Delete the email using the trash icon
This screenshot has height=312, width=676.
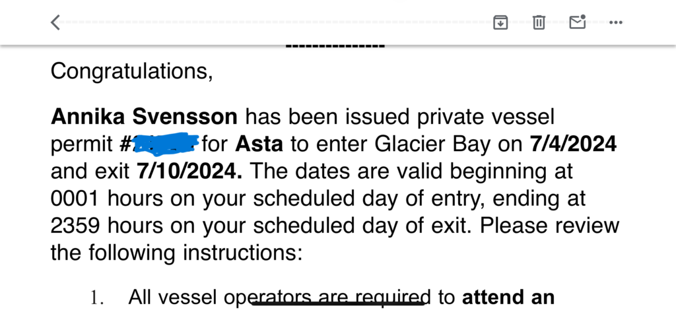point(539,22)
